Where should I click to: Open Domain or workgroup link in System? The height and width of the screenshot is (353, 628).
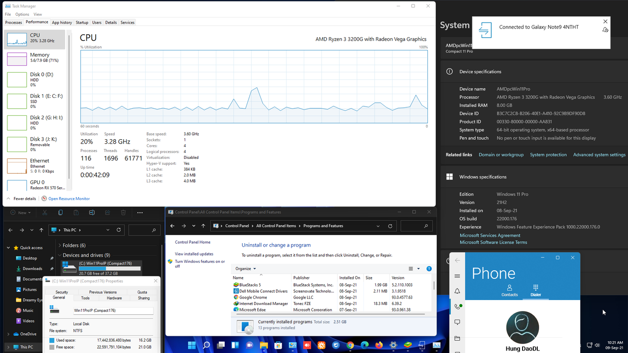click(501, 155)
